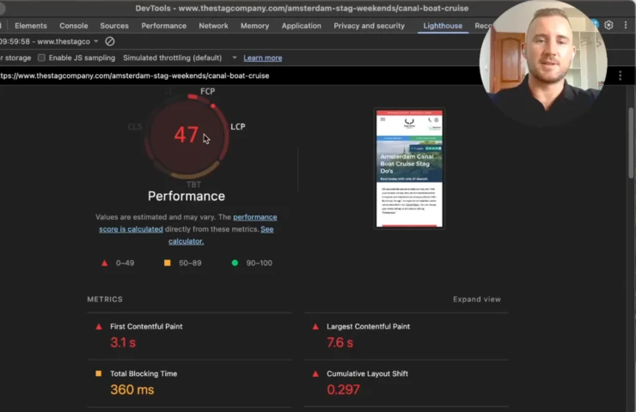Viewport: 636px width, 412px height.
Task: Click the Learn more link
Action: (x=262, y=58)
